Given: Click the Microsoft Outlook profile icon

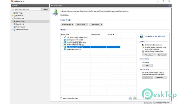Looking at the screenshot, I should coord(65,42).
